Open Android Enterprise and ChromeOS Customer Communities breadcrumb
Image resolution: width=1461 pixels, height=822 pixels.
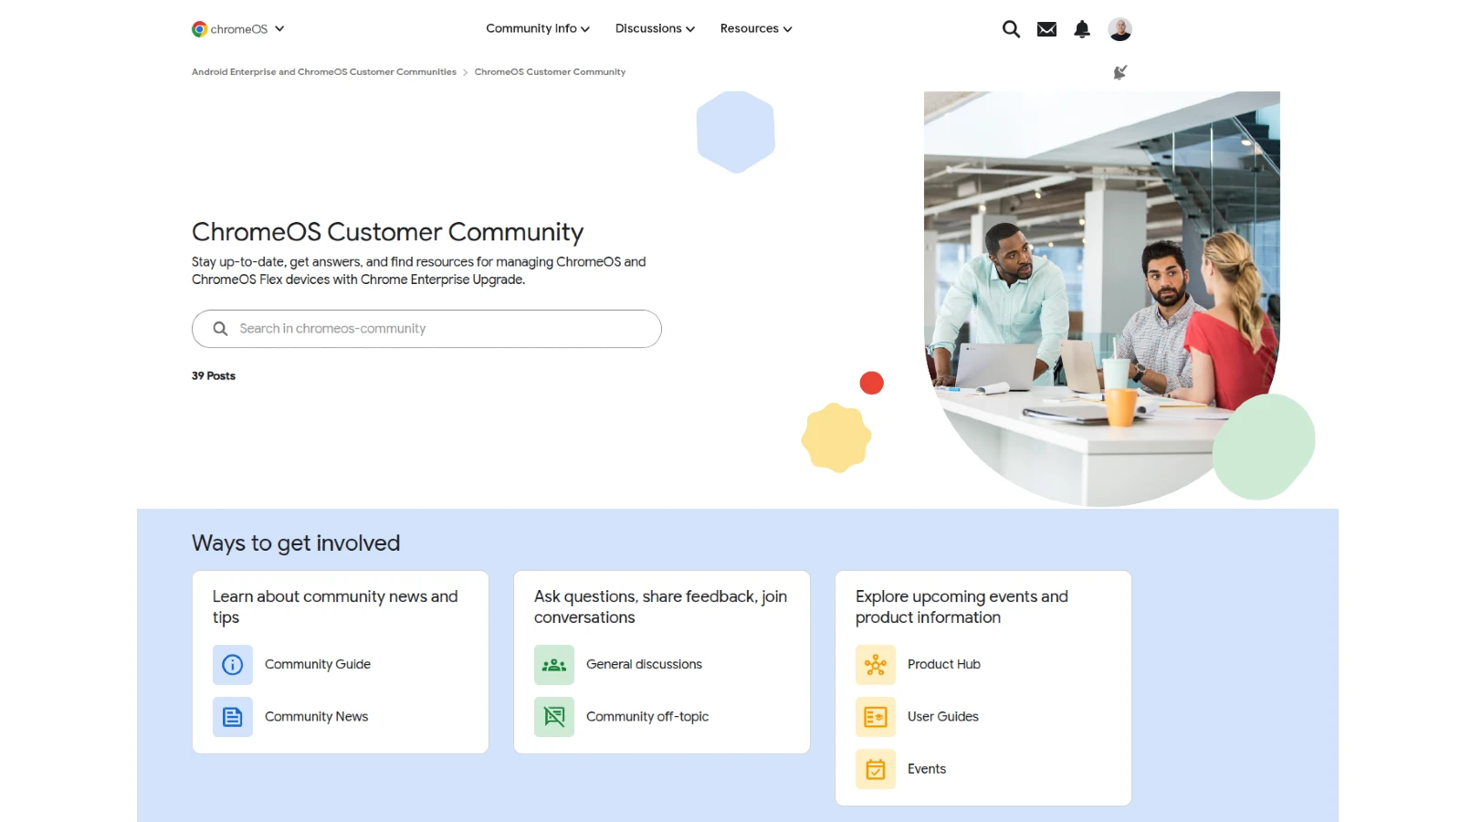coord(324,72)
